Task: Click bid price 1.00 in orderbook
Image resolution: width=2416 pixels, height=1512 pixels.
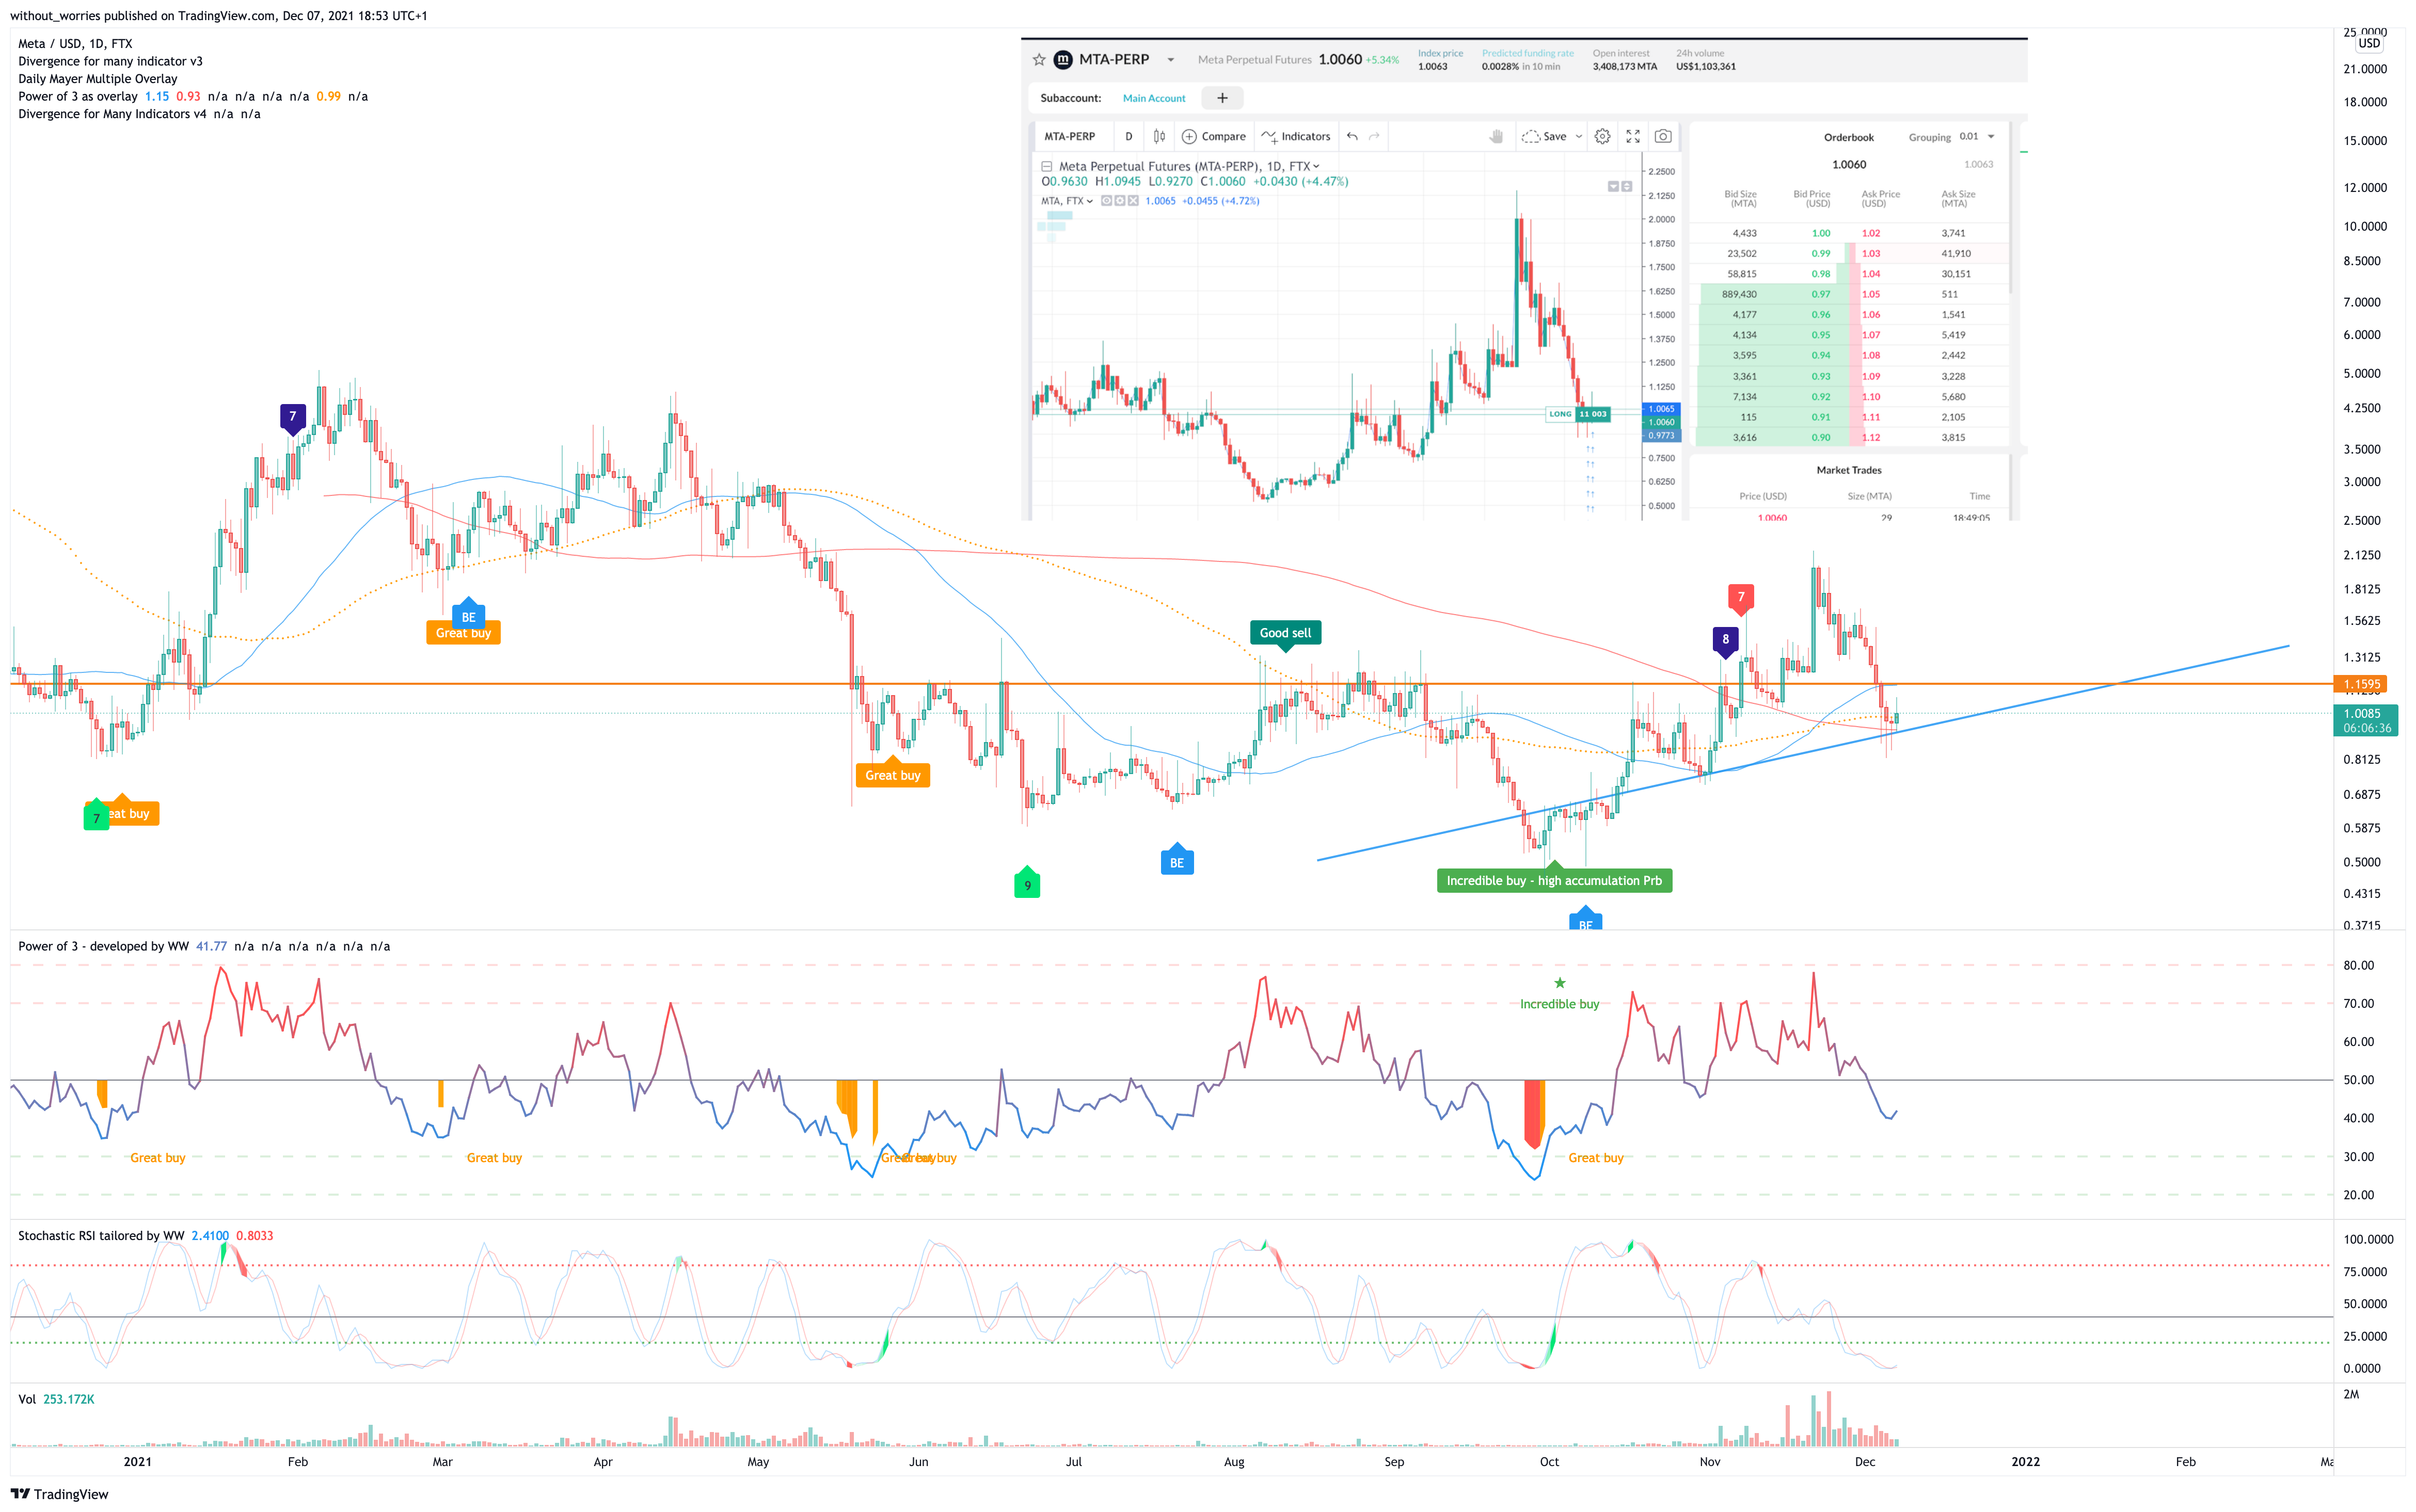Action: click(x=1821, y=233)
